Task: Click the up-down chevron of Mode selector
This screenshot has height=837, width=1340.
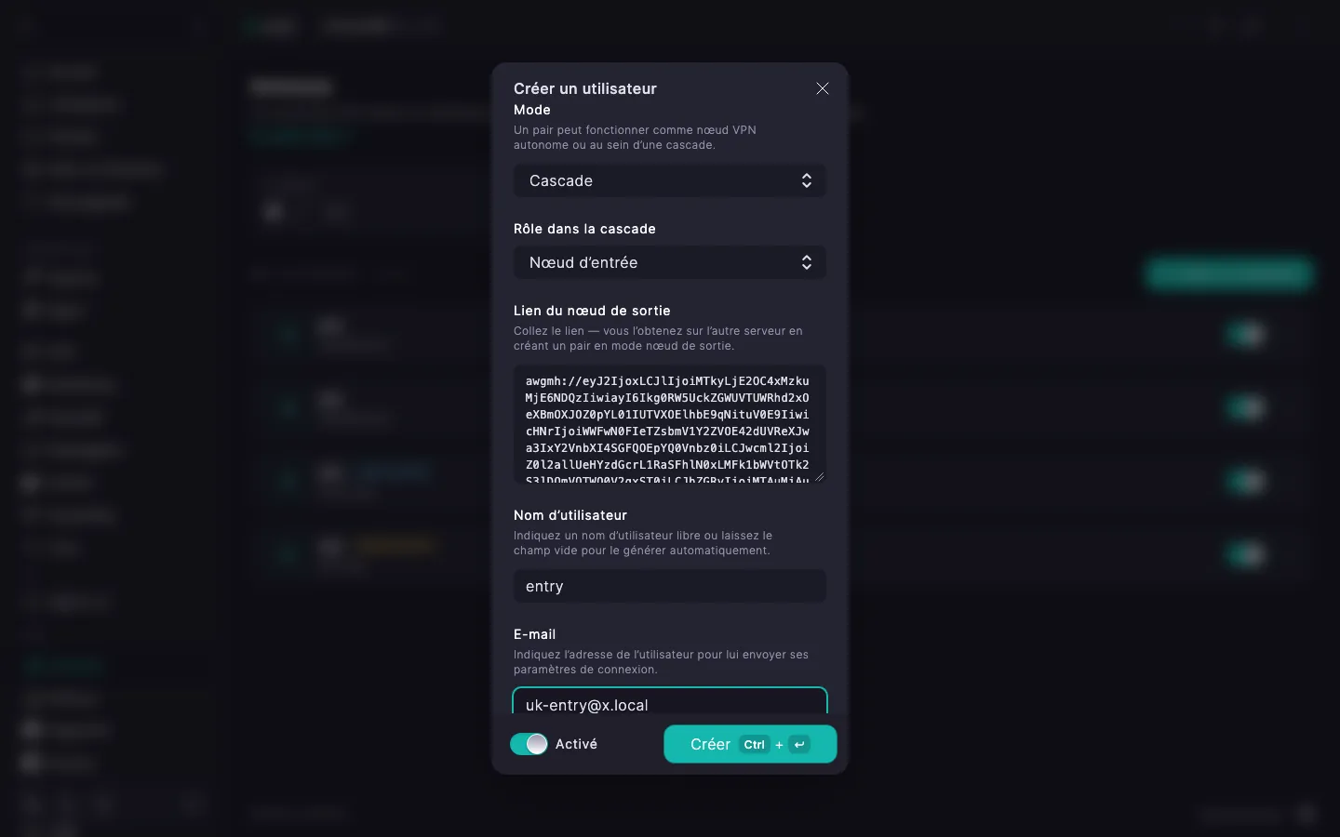Action: pos(807,180)
